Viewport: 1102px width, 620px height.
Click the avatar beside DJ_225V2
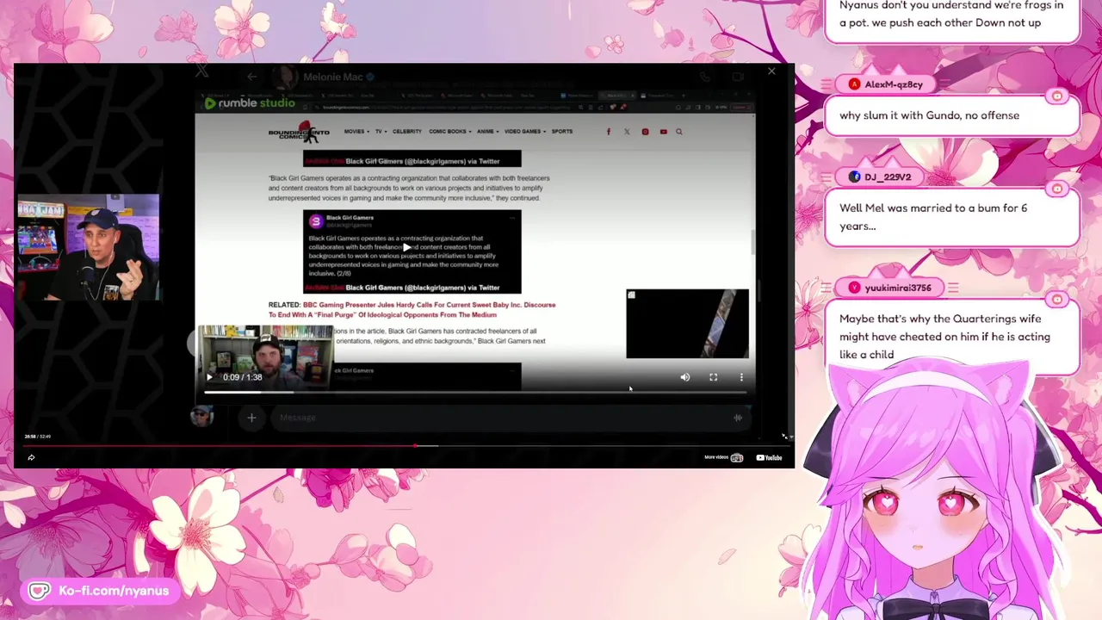pyautogui.click(x=854, y=177)
